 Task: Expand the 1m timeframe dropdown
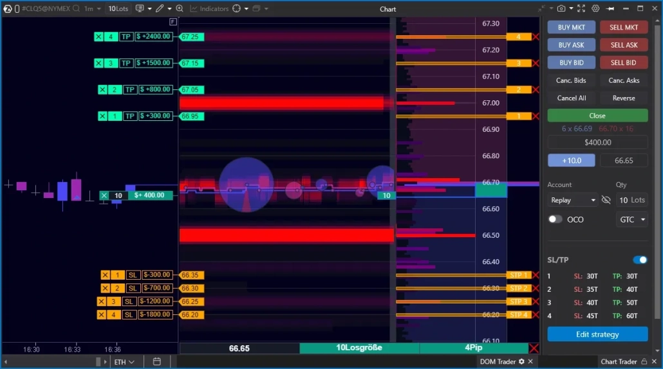pos(99,8)
